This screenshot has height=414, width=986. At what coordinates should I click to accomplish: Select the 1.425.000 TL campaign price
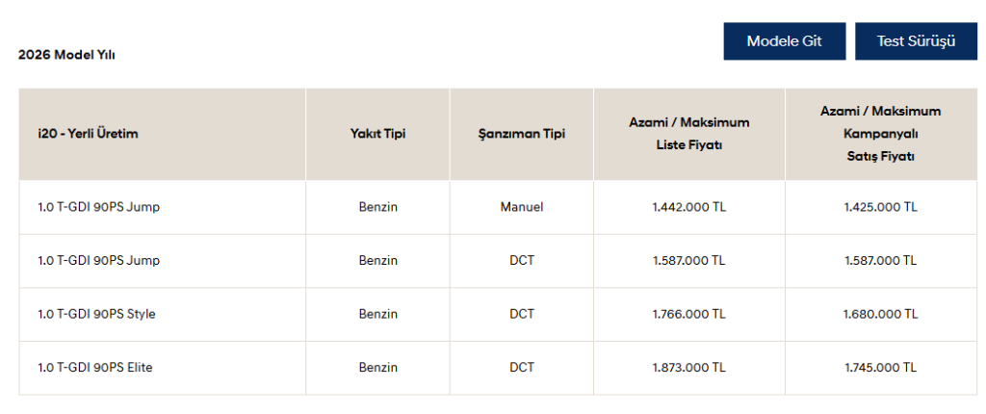coord(880,207)
